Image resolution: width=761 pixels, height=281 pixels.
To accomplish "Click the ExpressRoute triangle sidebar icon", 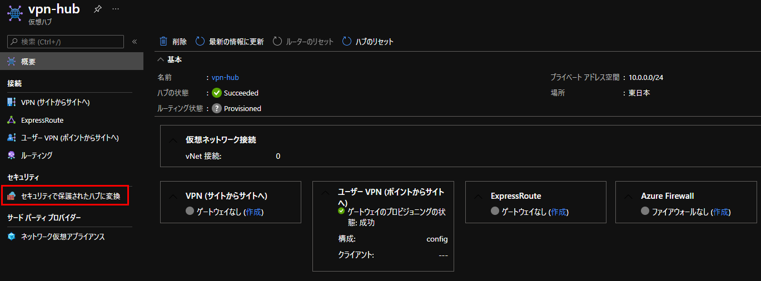I will click(x=11, y=120).
